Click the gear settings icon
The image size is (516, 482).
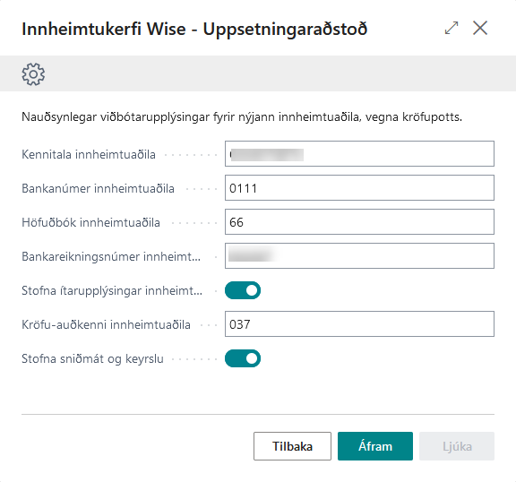point(33,74)
